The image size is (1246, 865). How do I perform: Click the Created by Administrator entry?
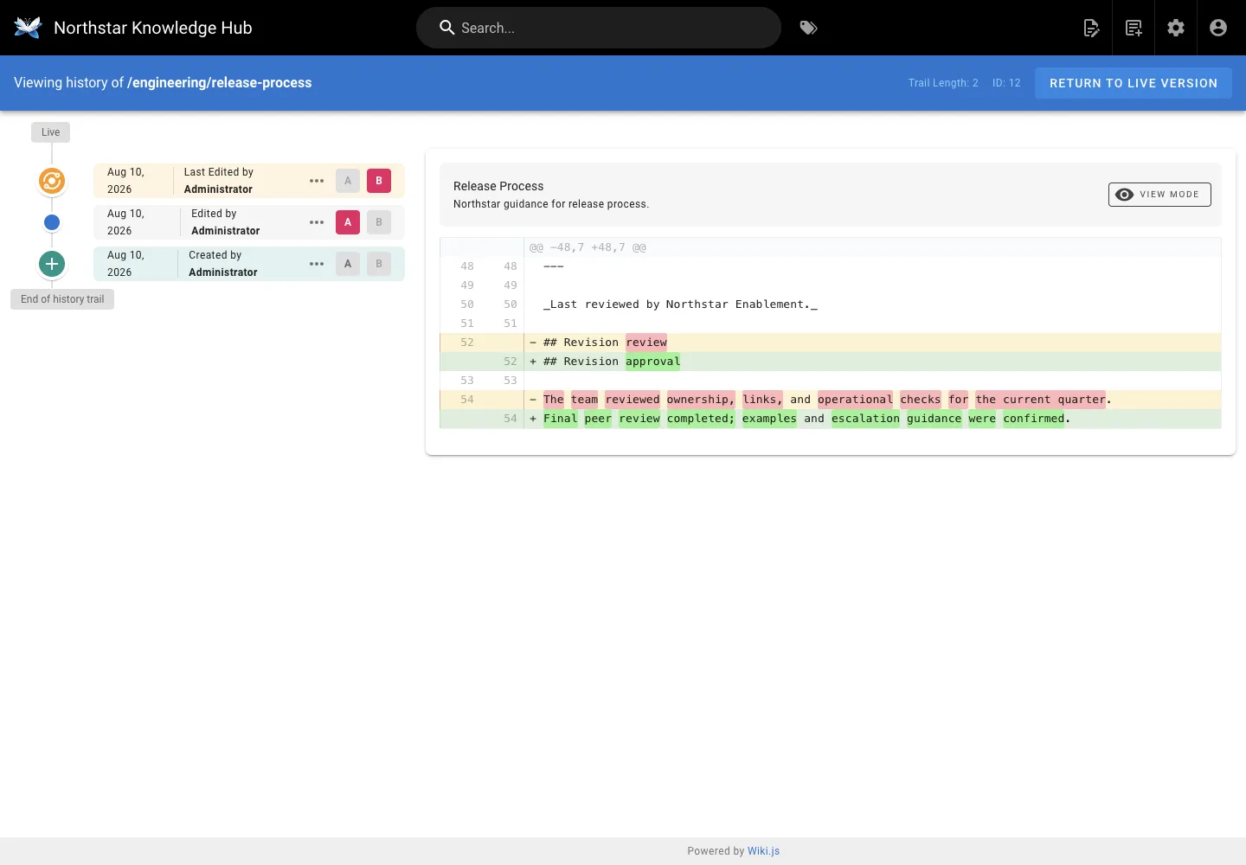coord(249,264)
